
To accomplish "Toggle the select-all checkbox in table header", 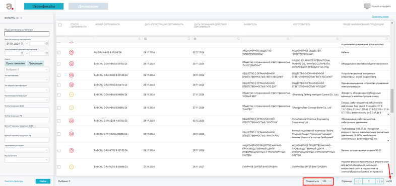I will [60, 25].
